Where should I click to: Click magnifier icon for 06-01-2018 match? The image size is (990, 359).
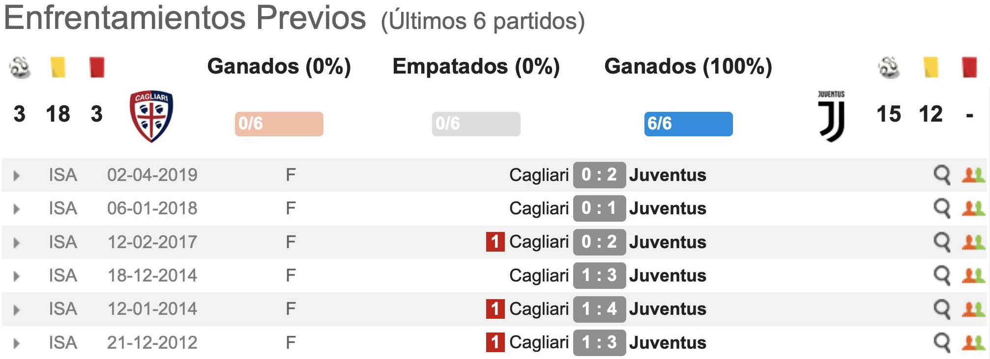pos(941,208)
